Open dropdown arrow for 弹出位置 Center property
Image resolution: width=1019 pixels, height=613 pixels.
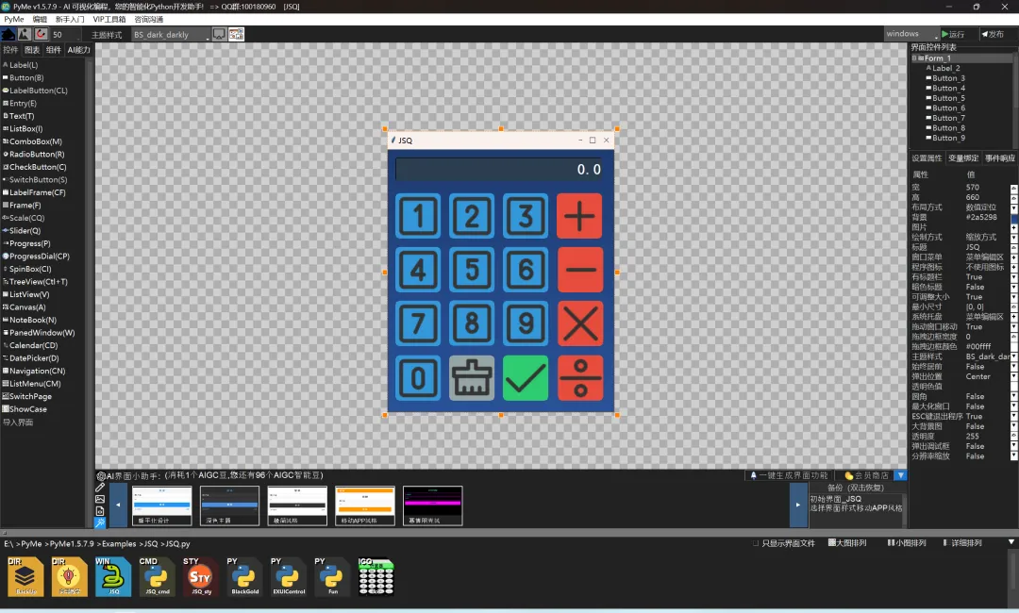pyautogui.click(x=1013, y=376)
